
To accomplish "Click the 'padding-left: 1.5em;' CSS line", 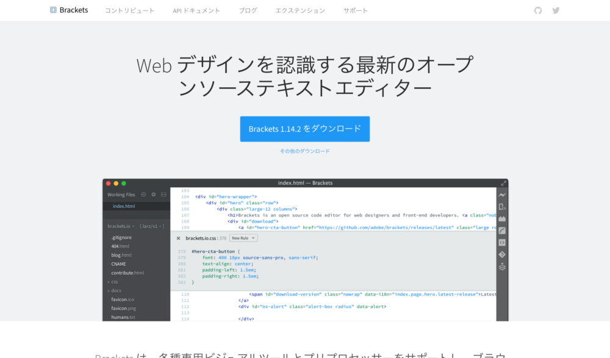I will click(229, 270).
